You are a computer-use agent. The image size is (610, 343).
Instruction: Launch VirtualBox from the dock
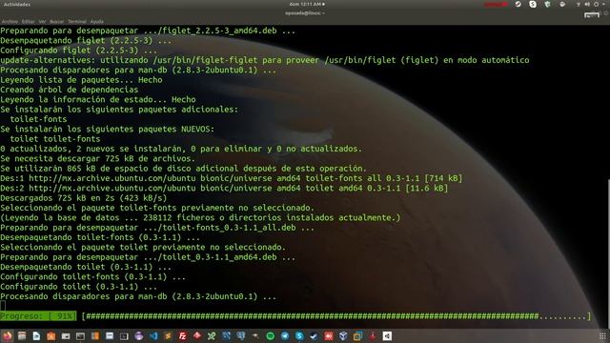[x=343, y=335]
